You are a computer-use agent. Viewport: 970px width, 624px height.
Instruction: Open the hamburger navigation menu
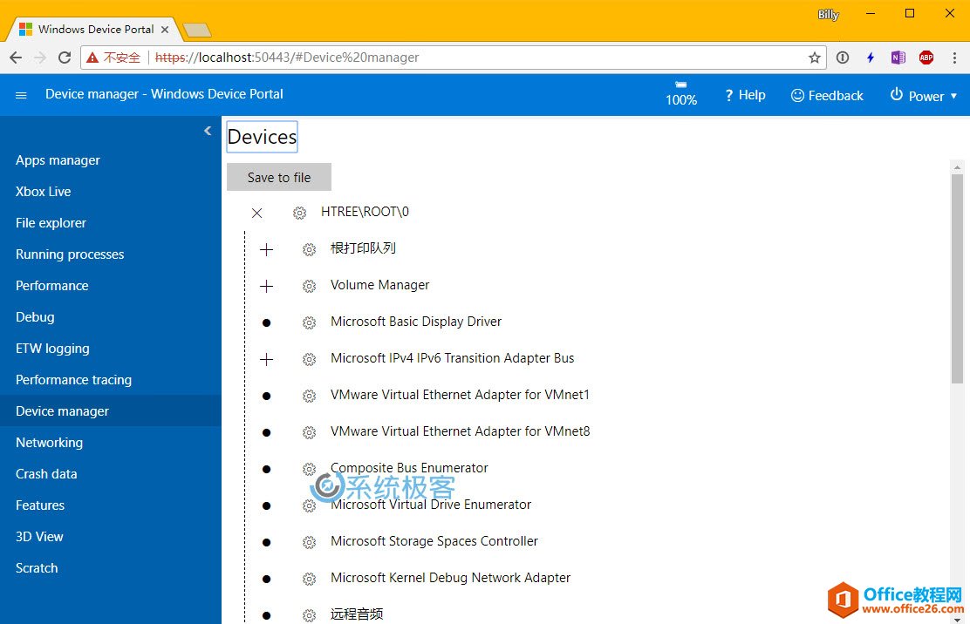pyautogui.click(x=22, y=95)
